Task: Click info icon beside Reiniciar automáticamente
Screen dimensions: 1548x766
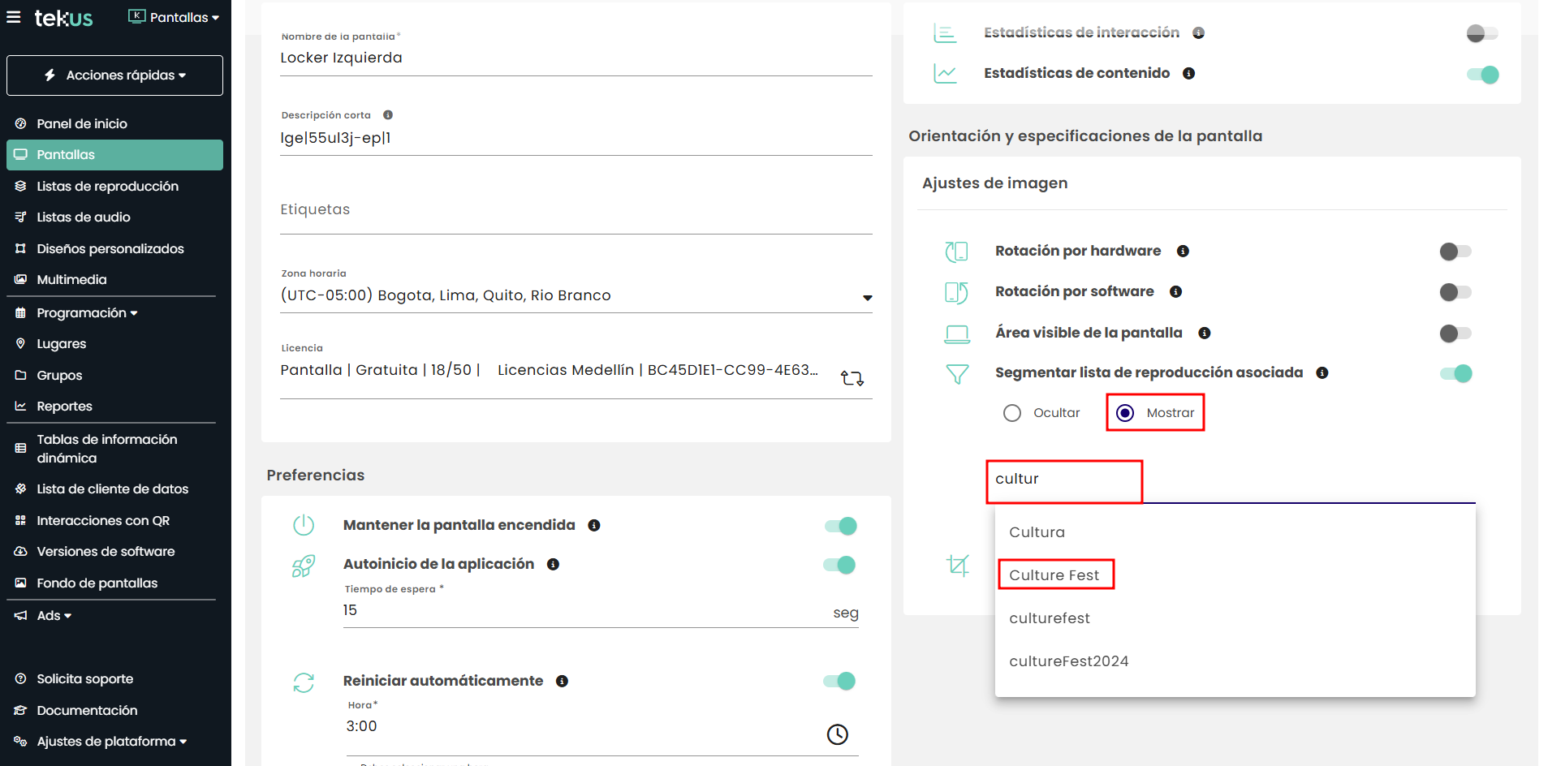Action: click(x=562, y=682)
